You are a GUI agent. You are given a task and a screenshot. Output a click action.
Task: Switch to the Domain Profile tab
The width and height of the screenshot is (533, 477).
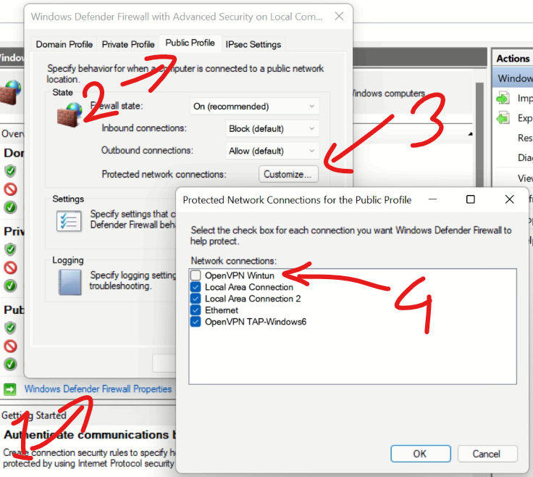pyautogui.click(x=64, y=44)
